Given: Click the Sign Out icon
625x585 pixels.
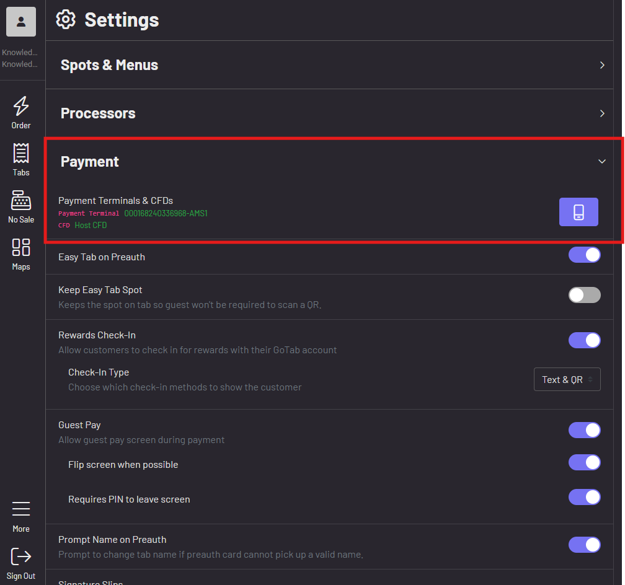Looking at the screenshot, I should [x=21, y=556].
